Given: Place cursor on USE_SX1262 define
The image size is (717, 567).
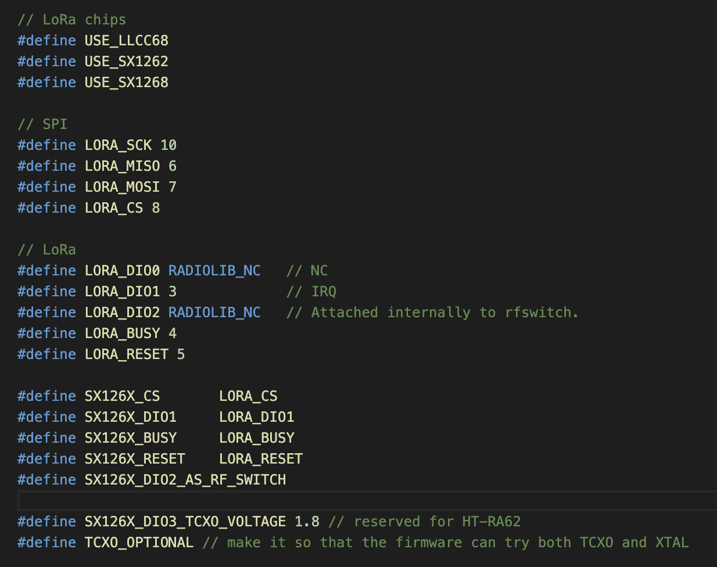Looking at the screenshot, I should click(x=126, y=62).
